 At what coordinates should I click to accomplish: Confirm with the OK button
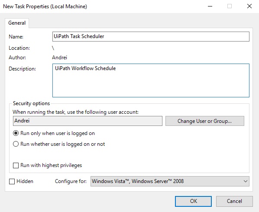pyautogui.click(x=193, y=201)
